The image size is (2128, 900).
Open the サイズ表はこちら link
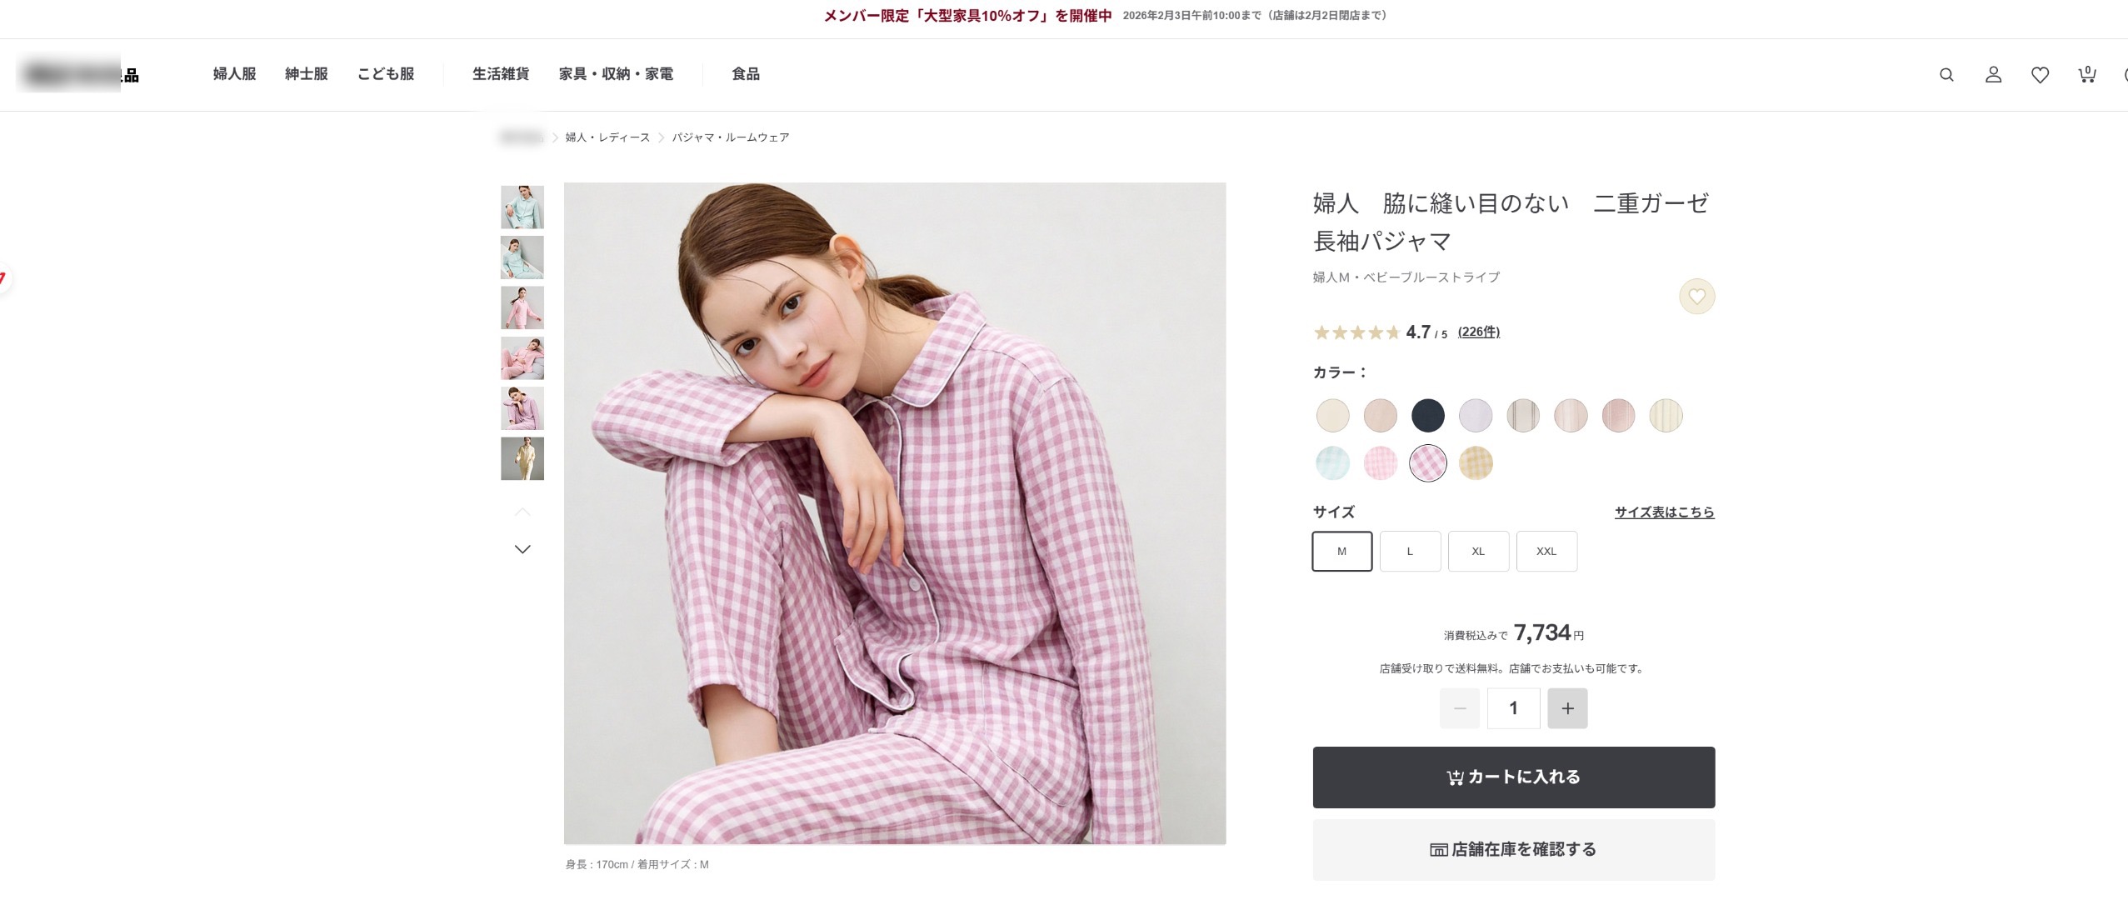(x=1664, y=512)
